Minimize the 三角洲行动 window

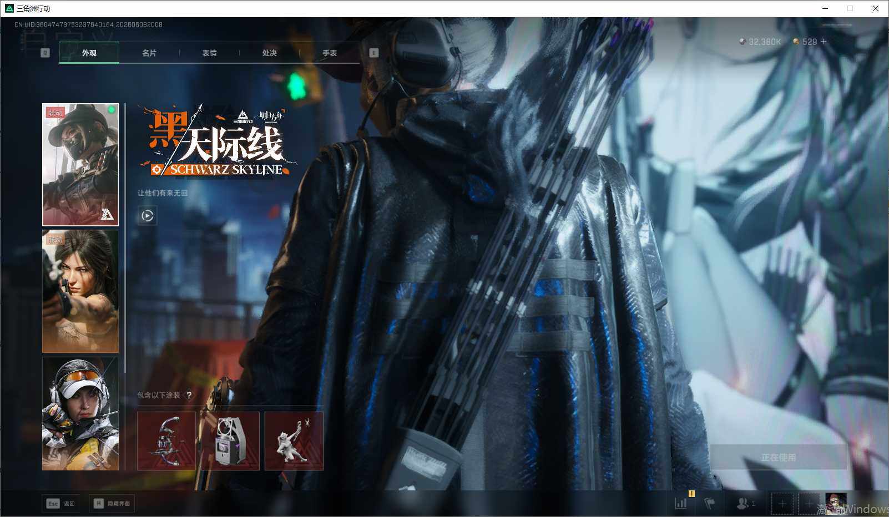tap(825, 8)
